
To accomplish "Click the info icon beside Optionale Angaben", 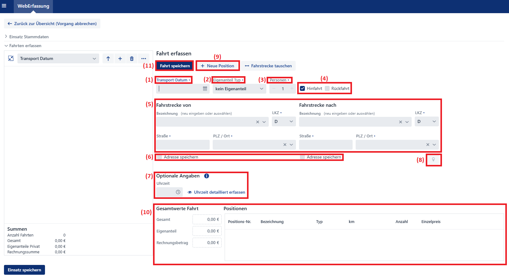I will point(207,176).
